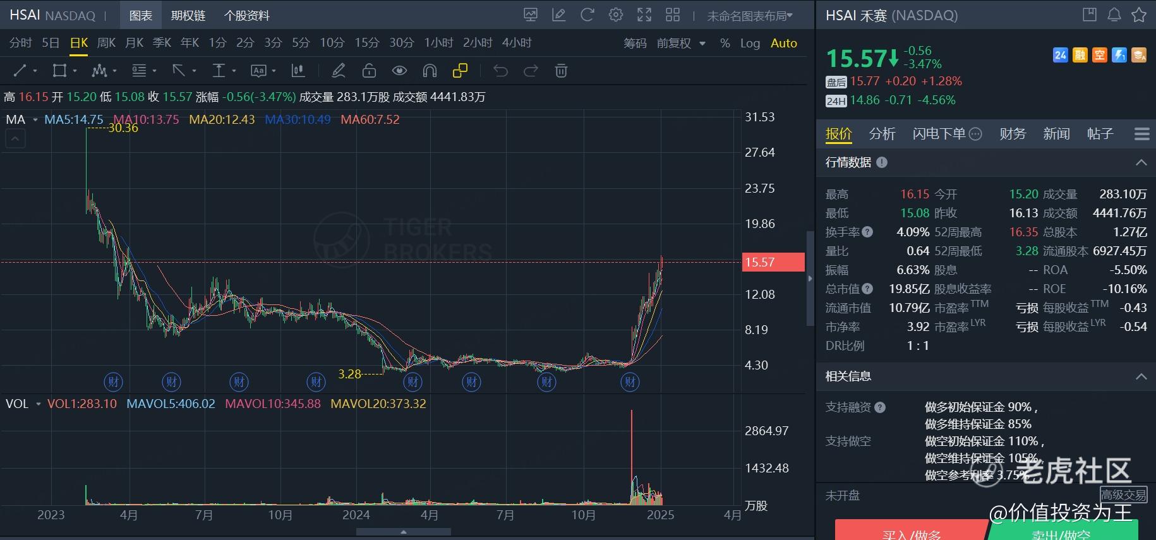Viewport: 1156px width, 540px height.
Task: Click the yellow 融 margin badge
Action: coord(1080,55)
